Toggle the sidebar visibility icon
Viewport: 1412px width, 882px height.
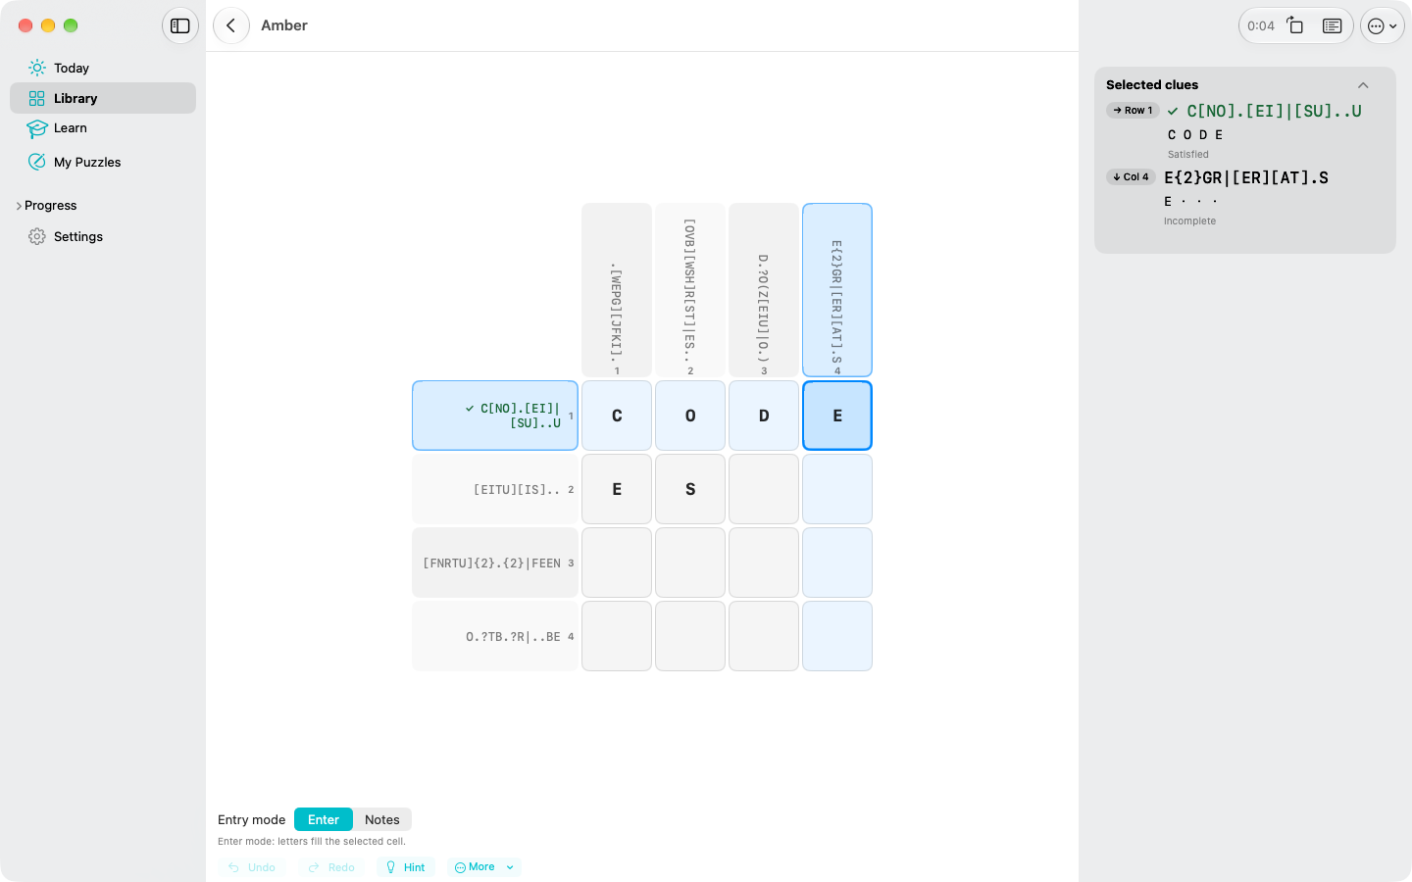(x=180, y=25)
